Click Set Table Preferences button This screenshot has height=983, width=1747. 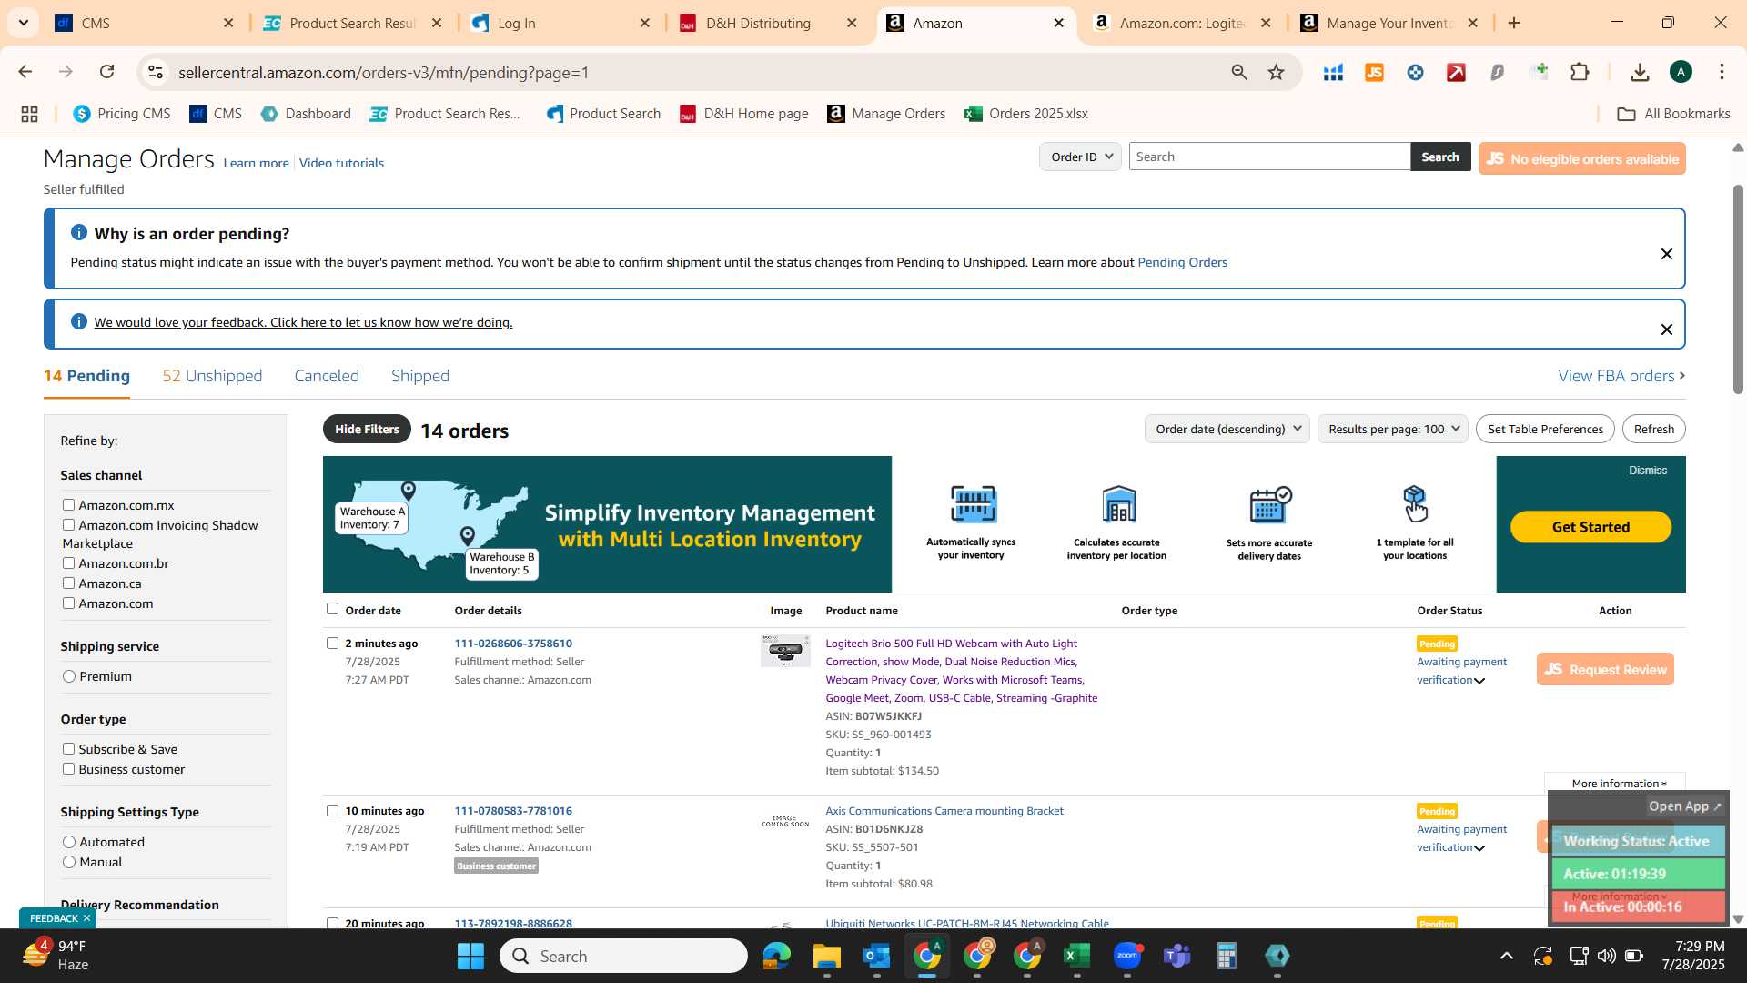1545,429
